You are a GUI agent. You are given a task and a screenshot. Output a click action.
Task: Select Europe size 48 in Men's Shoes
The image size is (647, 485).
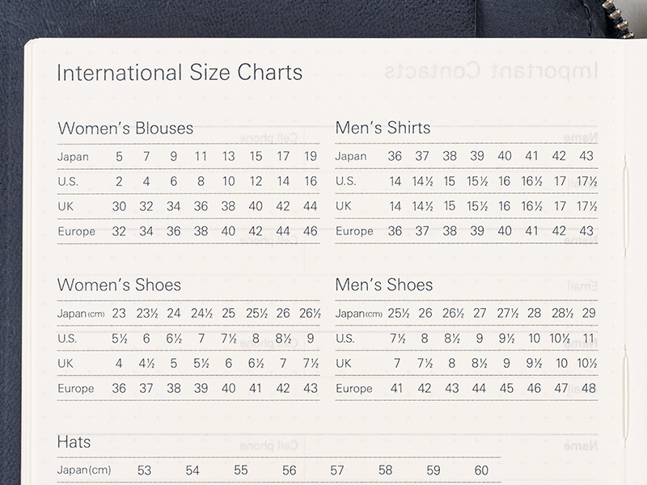(x=588, y=389)
